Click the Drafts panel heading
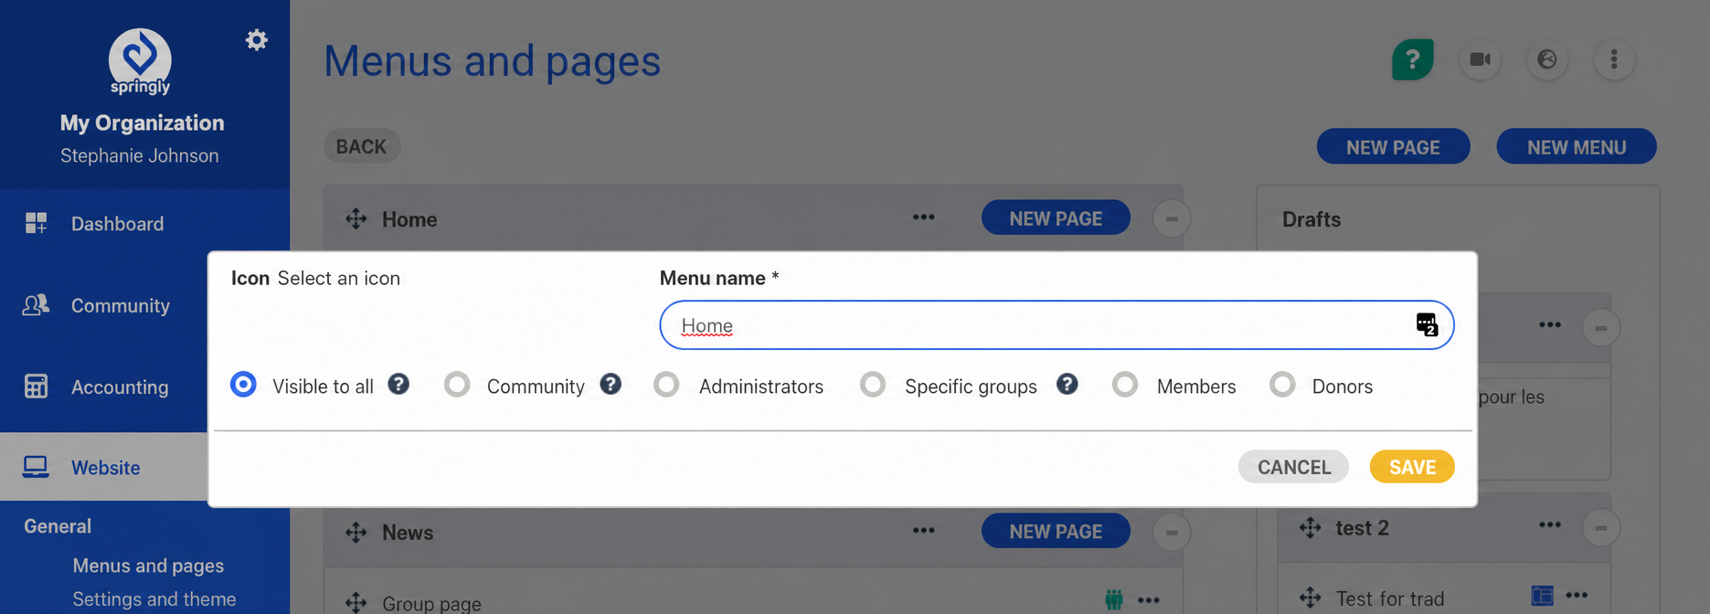 click(x=1312, y=219)
